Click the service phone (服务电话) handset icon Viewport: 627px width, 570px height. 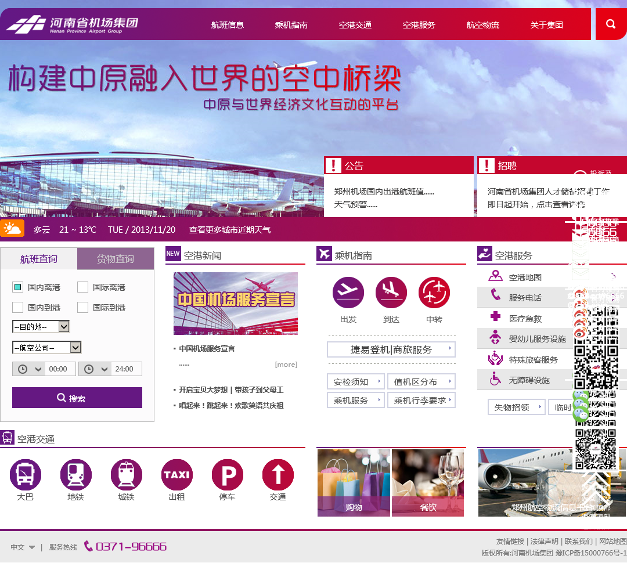(495, 295)
